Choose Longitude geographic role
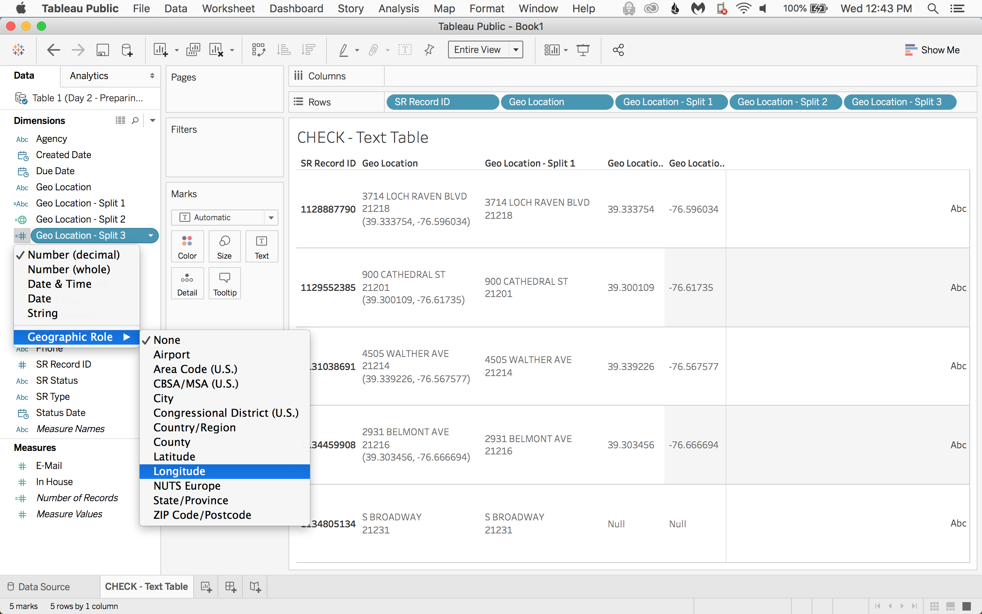 pyautogui.click(x=225, y=472)
